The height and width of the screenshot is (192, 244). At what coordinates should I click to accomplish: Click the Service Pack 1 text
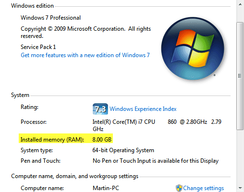click(x=38, y=47)
